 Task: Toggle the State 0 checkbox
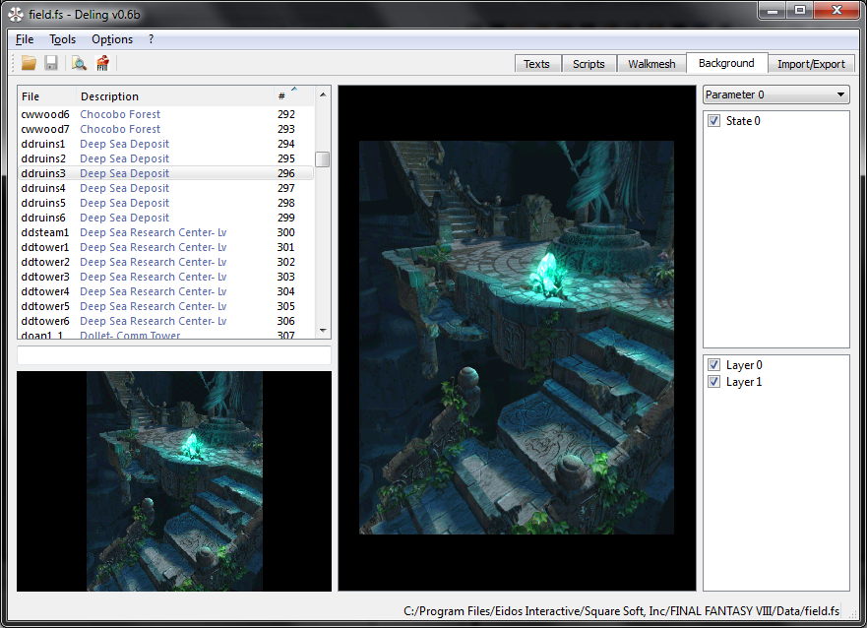tap(713, 120)
